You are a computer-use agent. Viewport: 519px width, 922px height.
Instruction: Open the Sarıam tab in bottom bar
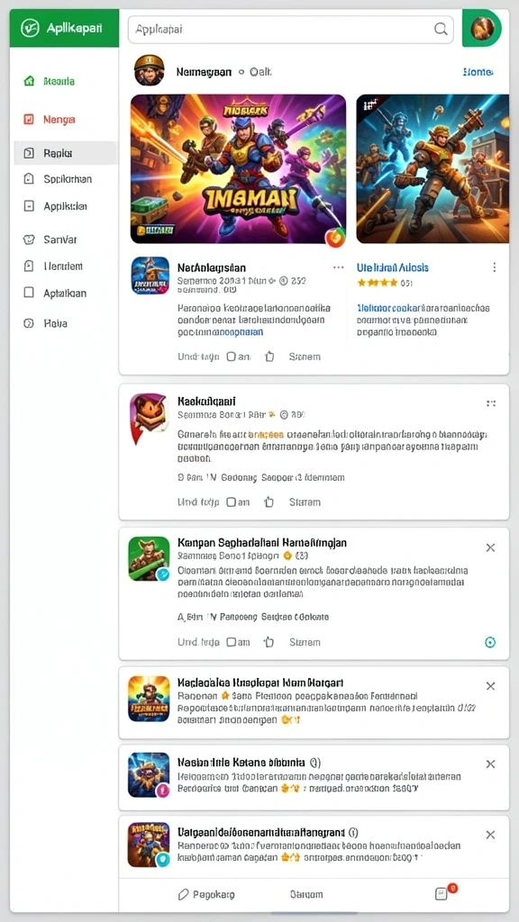tap(306, 894)
